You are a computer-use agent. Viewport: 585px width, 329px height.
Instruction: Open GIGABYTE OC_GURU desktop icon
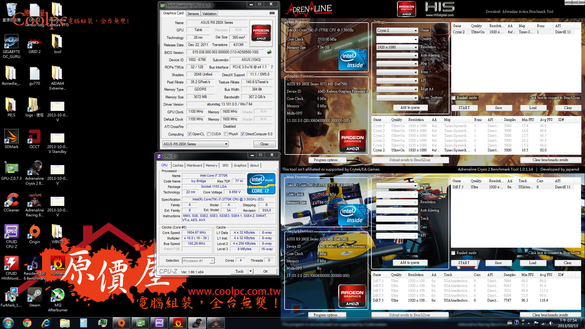coord(11,46)
